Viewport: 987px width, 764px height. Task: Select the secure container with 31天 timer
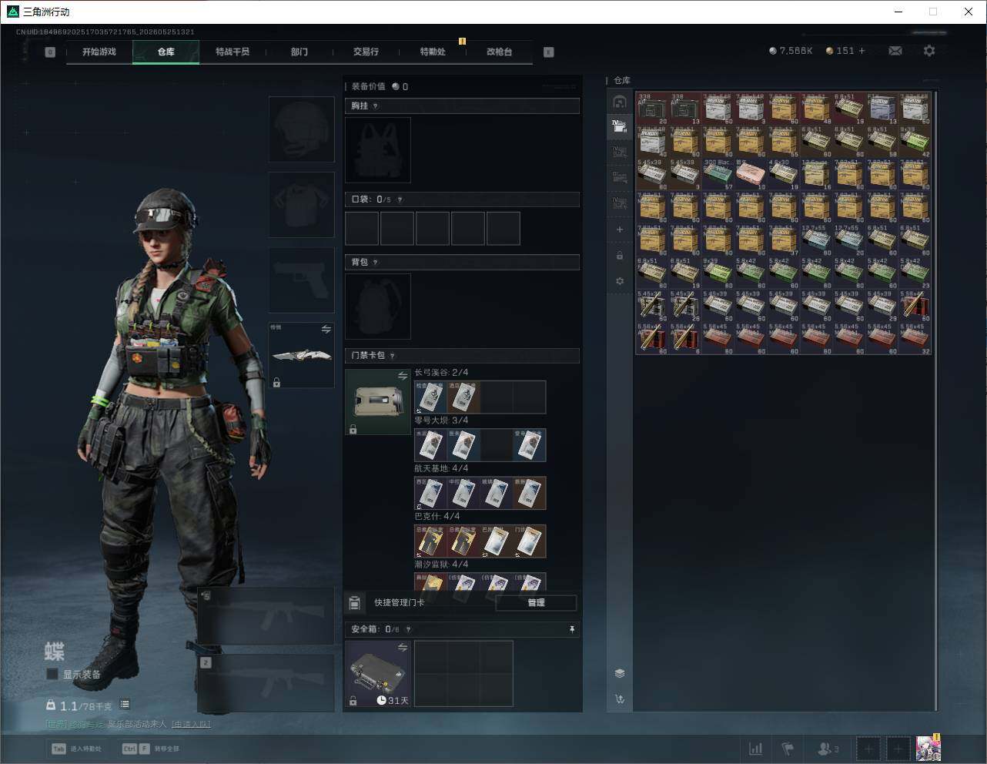coord(378,674)
